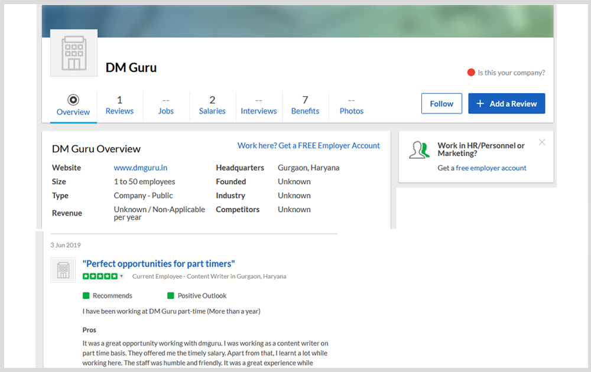
Task: Click the red dot beside 'Is this your company?'
Action: pos(471,72)
